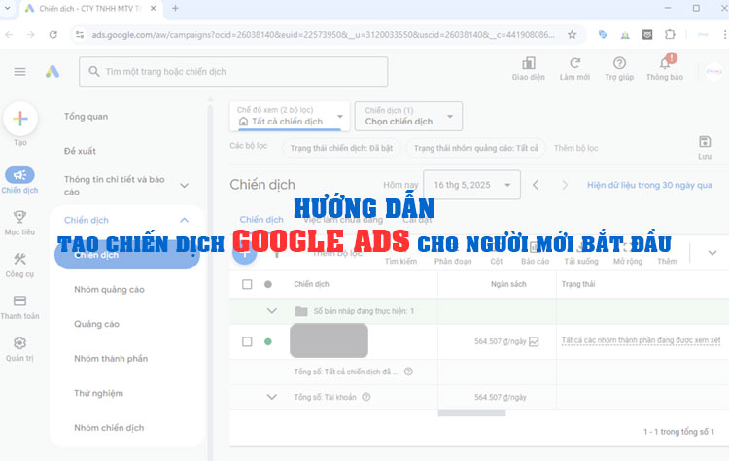Reload the page in browser
The image size is (729, 461).
[53, 34]
